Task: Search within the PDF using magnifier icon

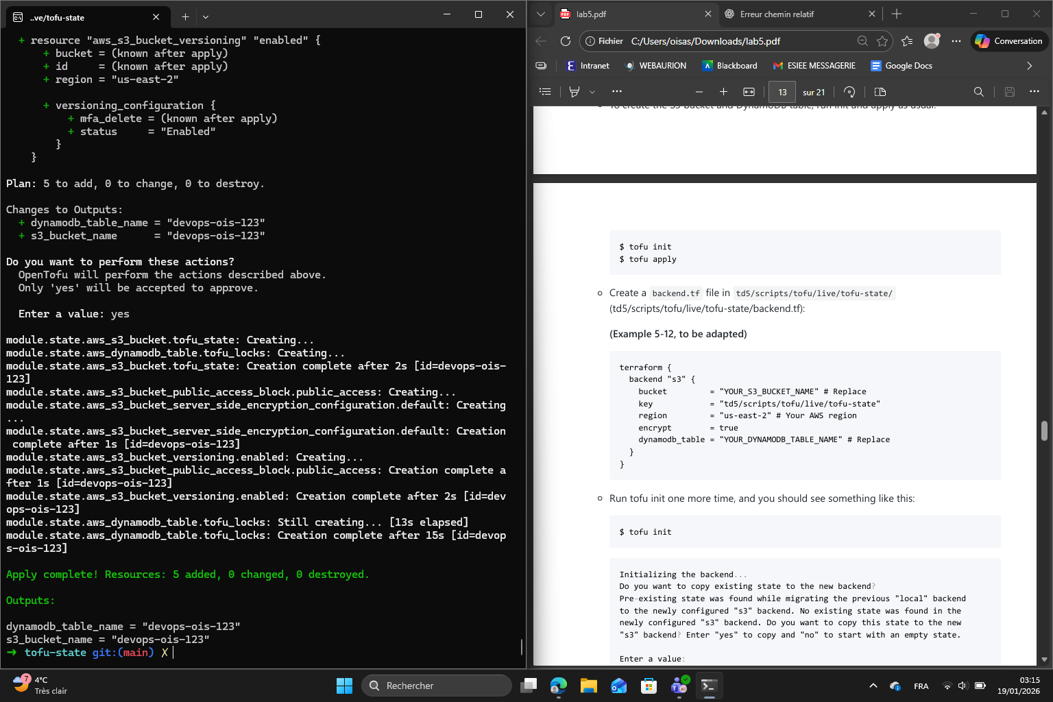Action: tap(978, 92)
